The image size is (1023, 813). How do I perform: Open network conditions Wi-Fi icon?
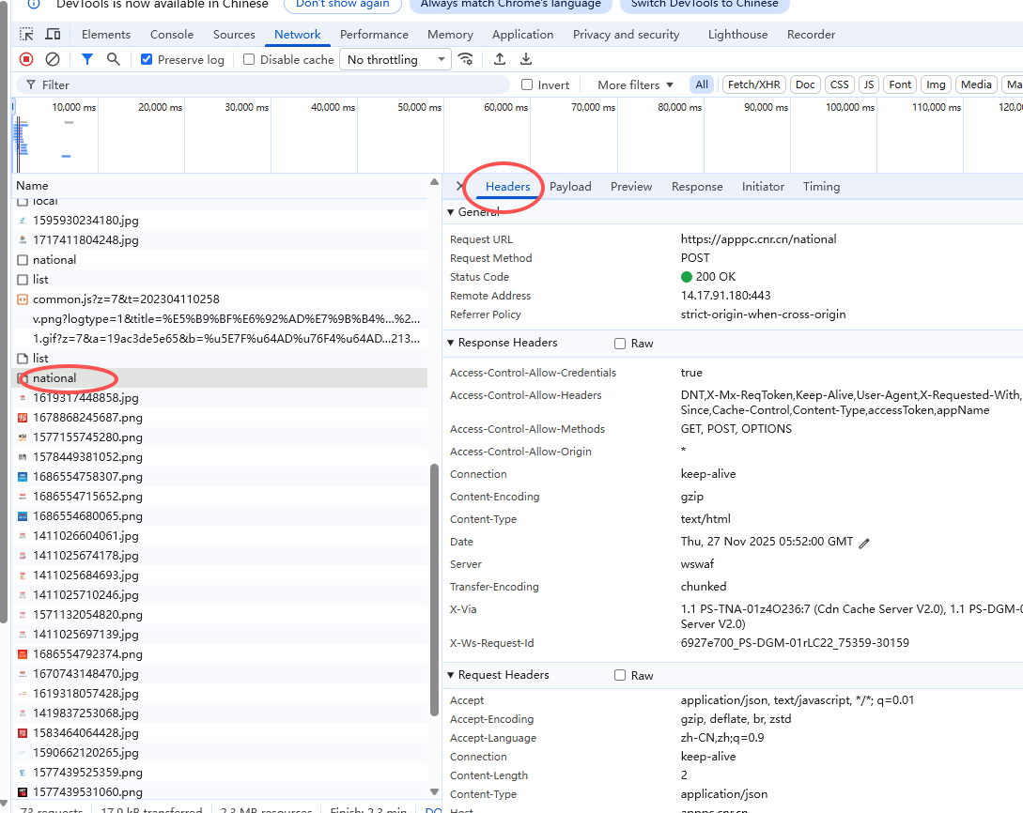click(466, 59)
